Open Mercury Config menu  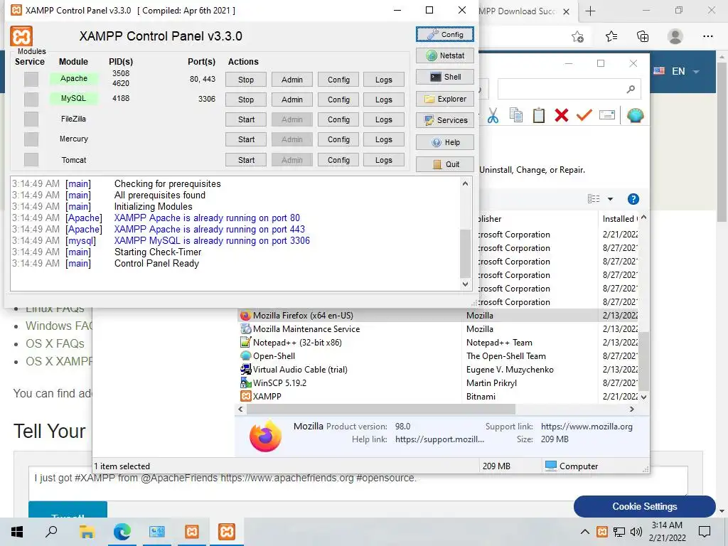(338, 140)
